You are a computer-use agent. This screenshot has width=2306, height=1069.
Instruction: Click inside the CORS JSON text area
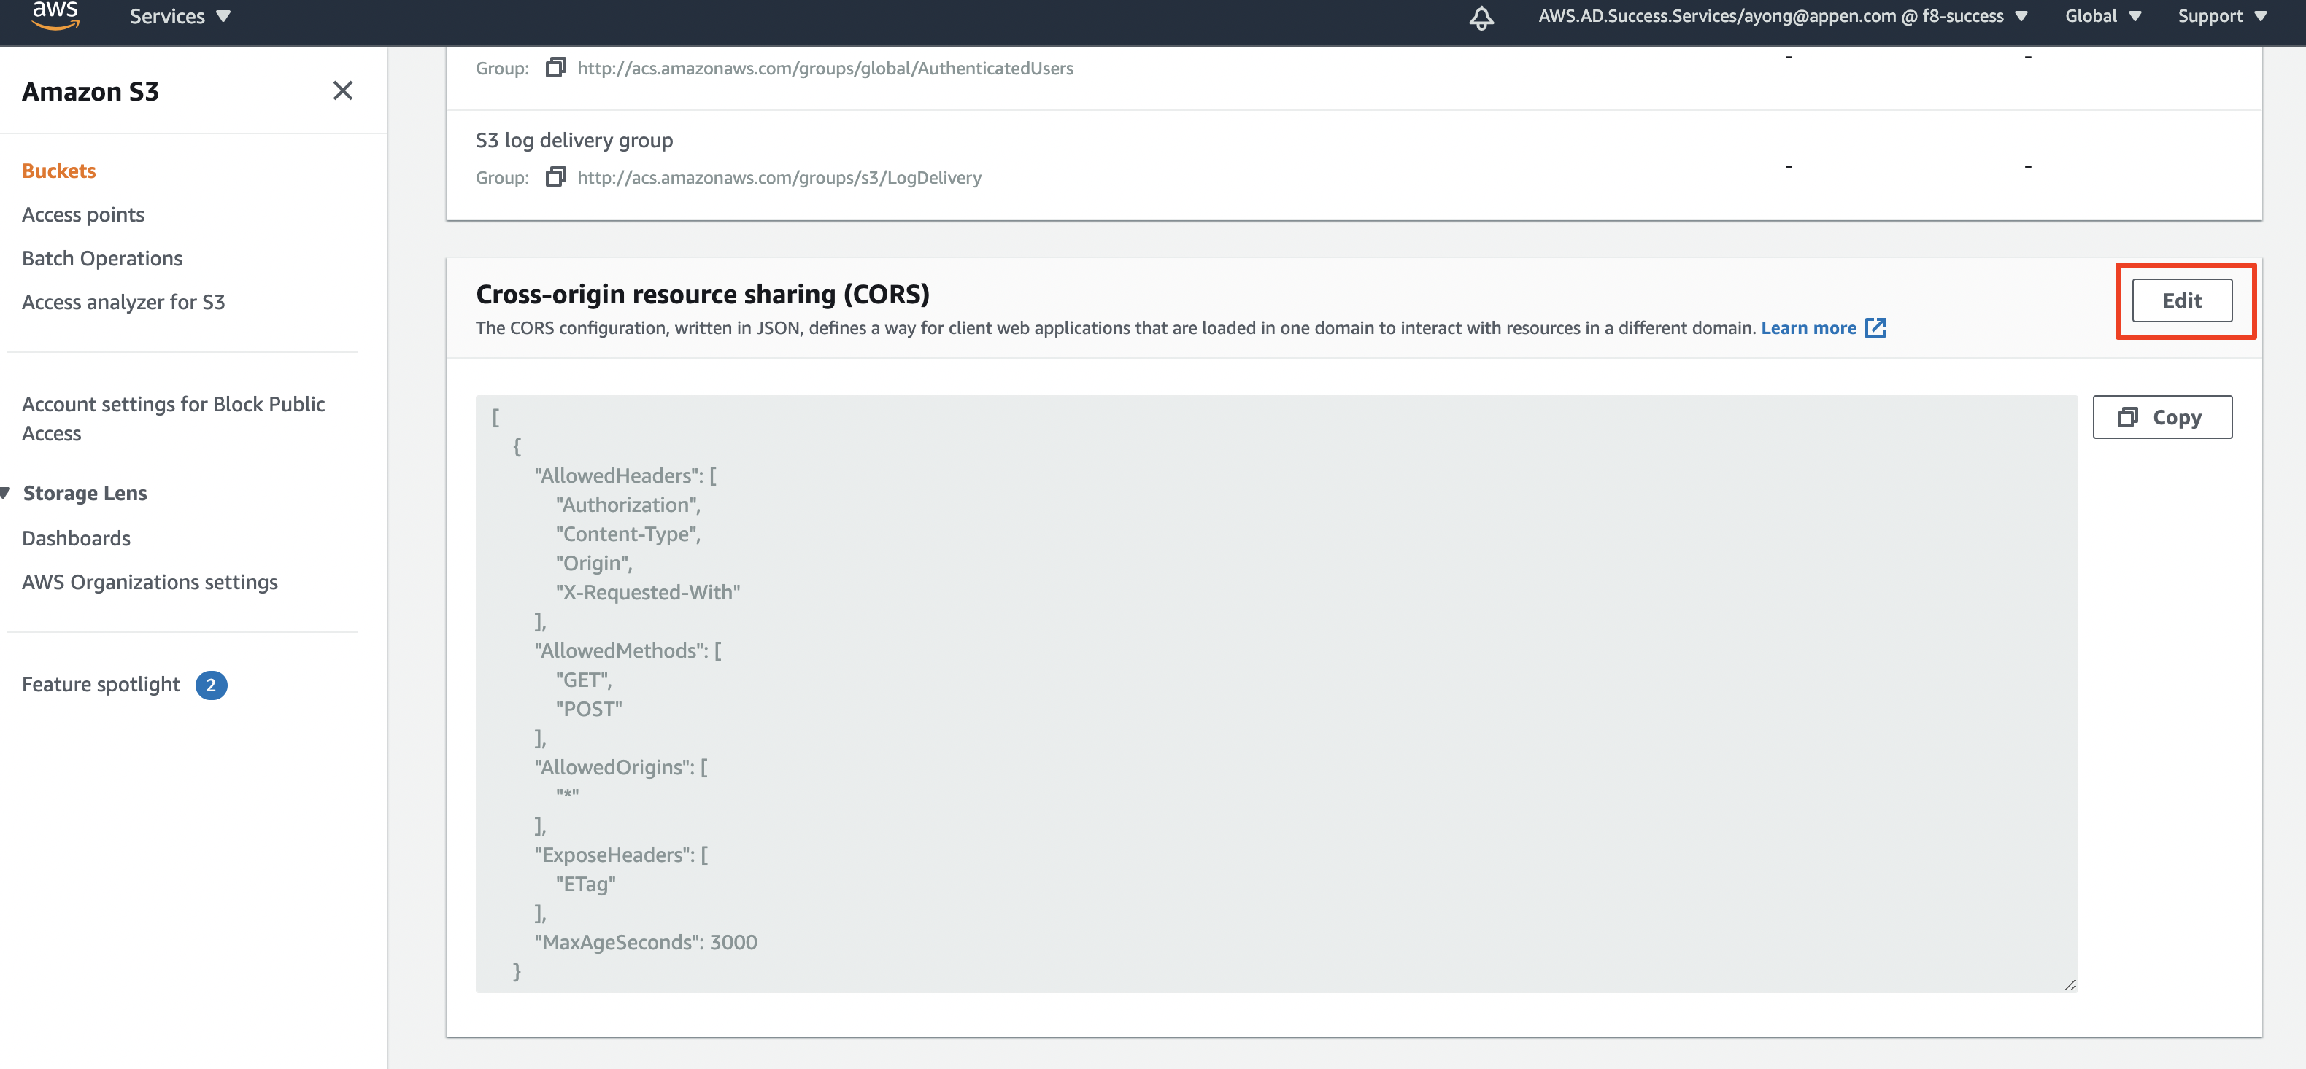pos(1276,694)
